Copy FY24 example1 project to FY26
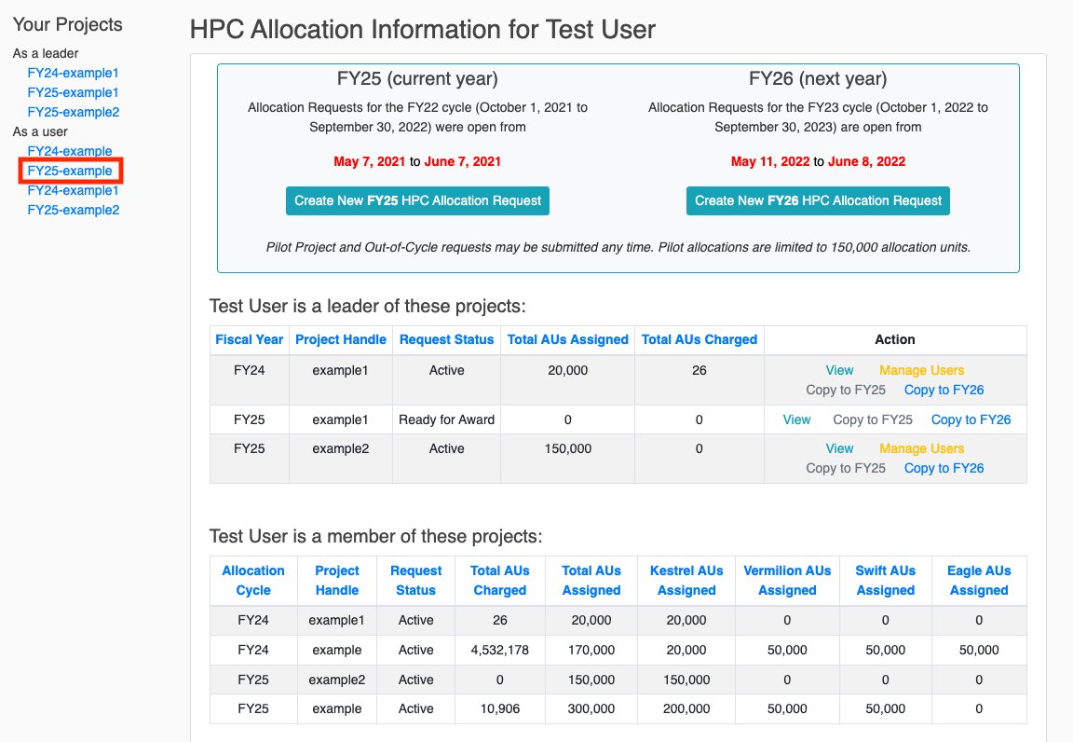Screen dimensions: 1073x742 point(944,390)
